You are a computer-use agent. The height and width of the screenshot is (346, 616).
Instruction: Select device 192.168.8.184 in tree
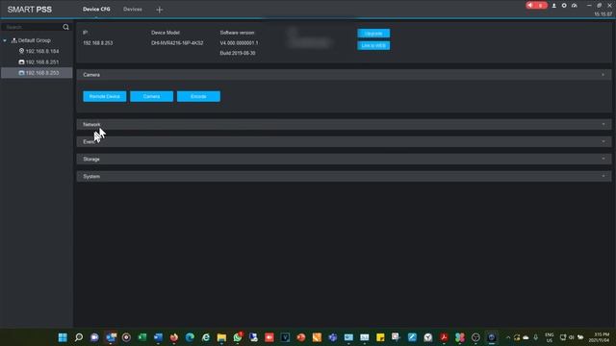point(42,51)
